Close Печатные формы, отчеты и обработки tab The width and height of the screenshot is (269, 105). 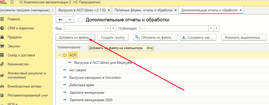tap(175, 10)
